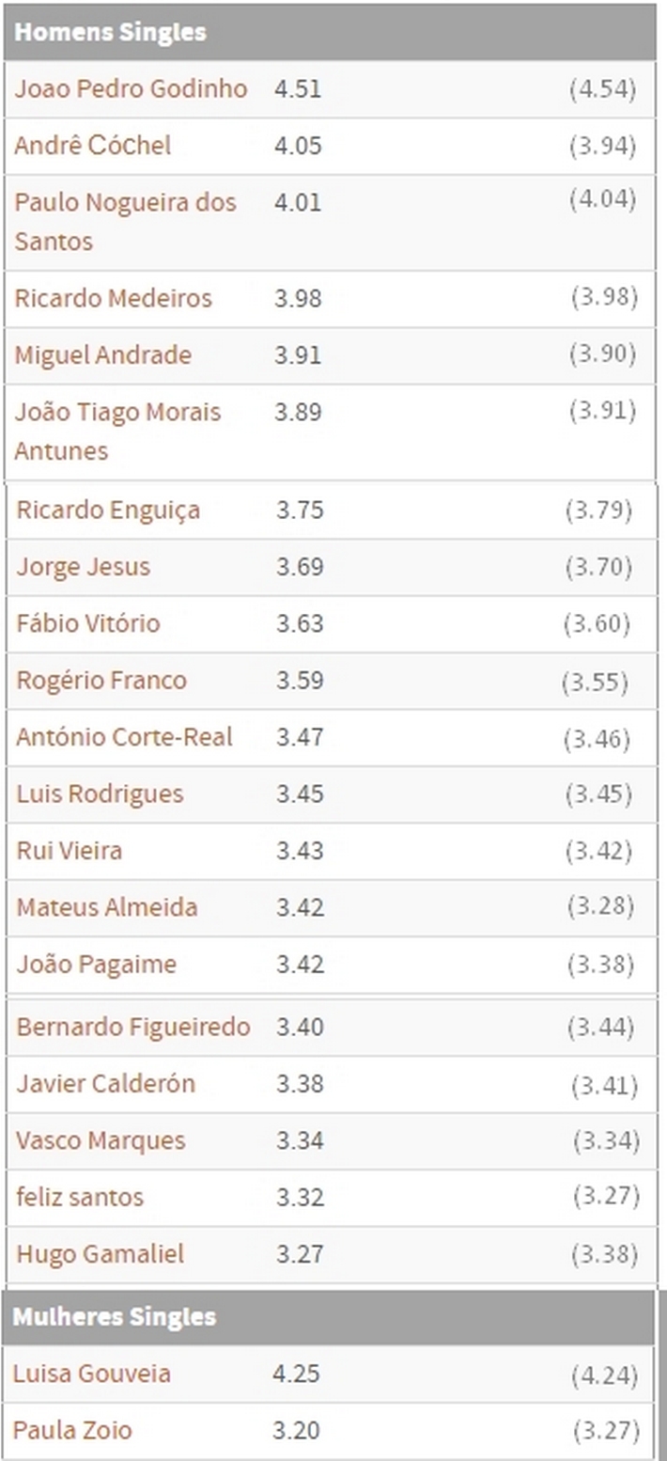
Task: Click the Jorge Jesus link
Action: click(83, 567)
